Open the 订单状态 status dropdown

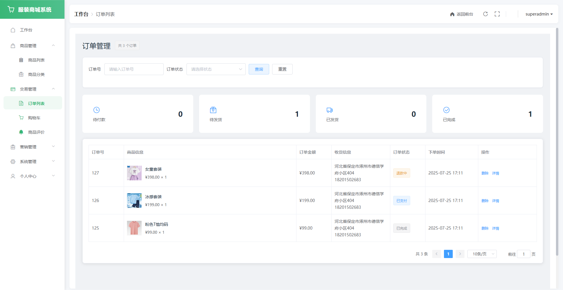(x=216, y=69)
